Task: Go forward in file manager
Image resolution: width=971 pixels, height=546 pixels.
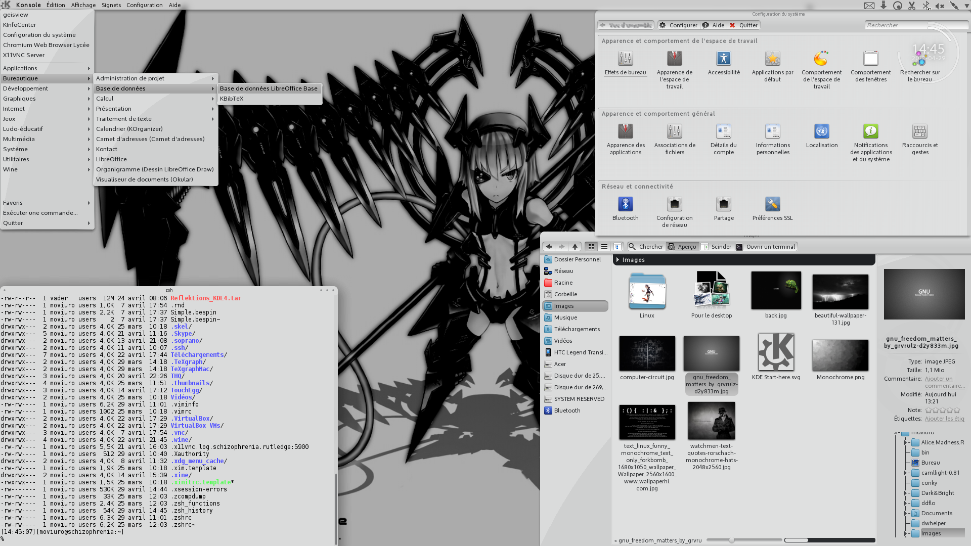Action: coord(561,247)
